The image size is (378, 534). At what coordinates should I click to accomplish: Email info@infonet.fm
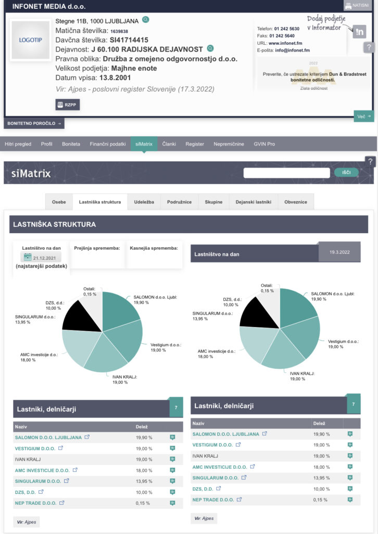[x=292, y=50]
